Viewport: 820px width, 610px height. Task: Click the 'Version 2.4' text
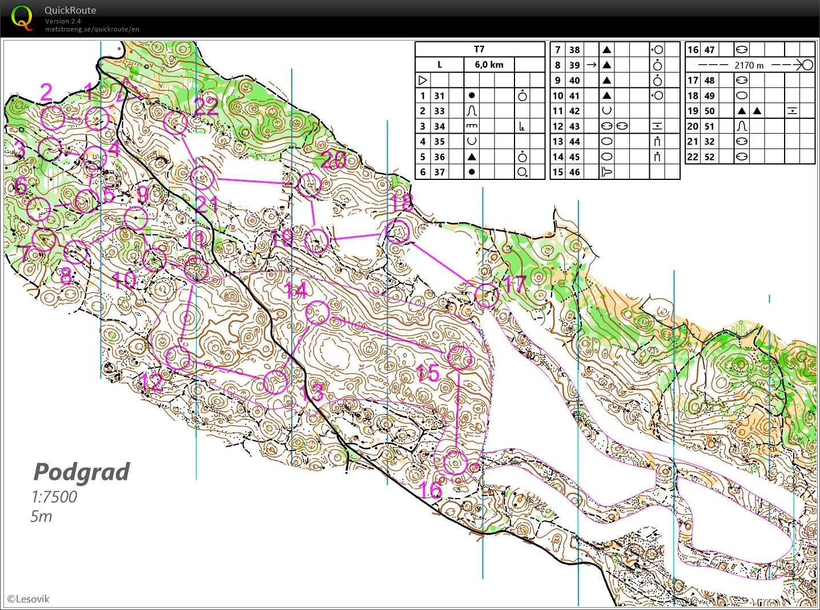[x=63, y=21]
